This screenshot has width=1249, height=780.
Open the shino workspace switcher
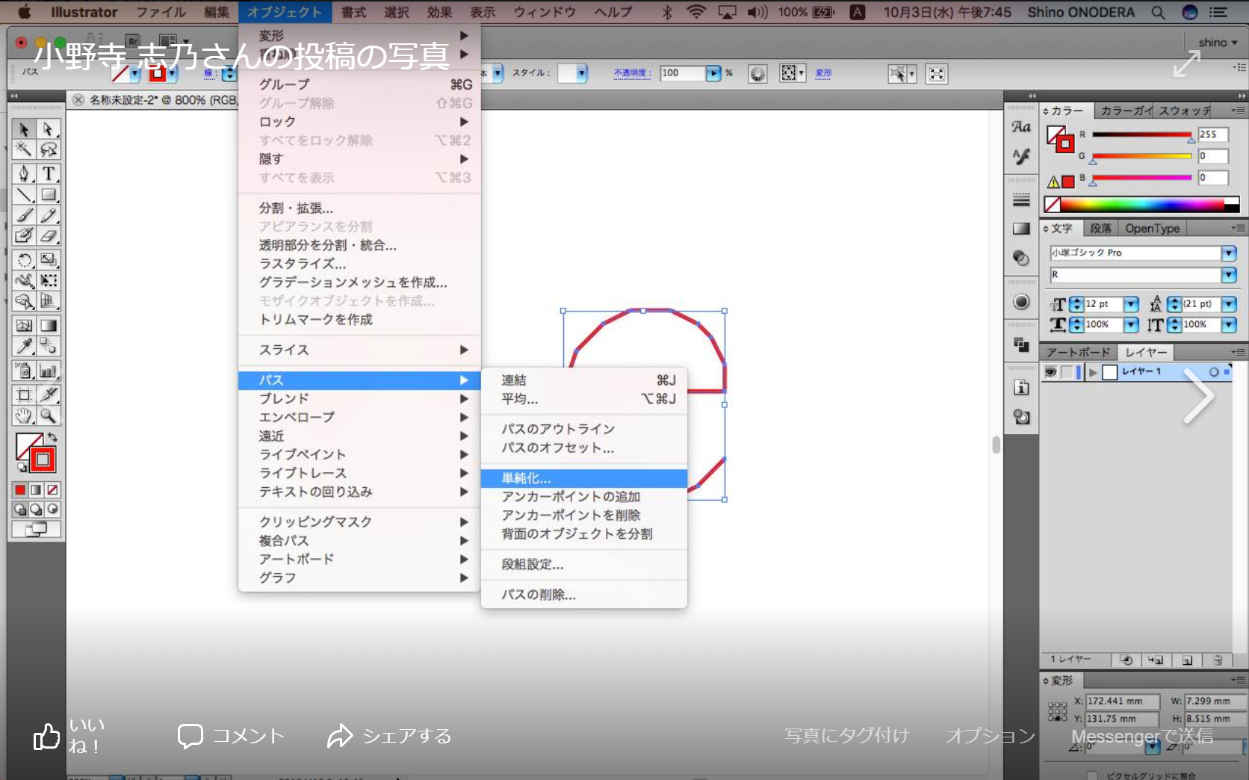[1218, 43]
